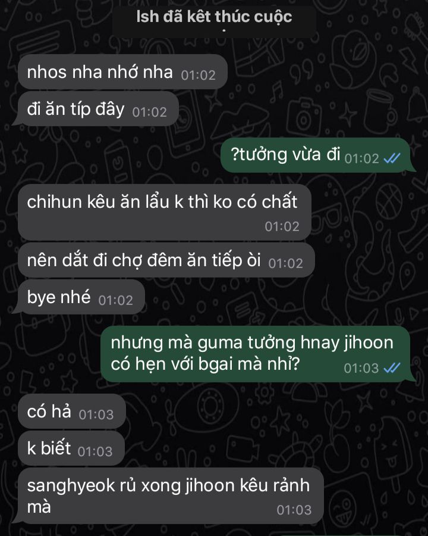Tap the 01:02 timestamp on 'bye nhé'
Screen dimensions: 428x536
pyautogui.click(x=116, y=301)
